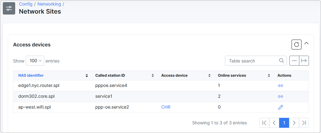This screenshot has width=321, height=133.
Task: Click the link icon for edge1.nyc.router.spl
Action: (280, 86)
